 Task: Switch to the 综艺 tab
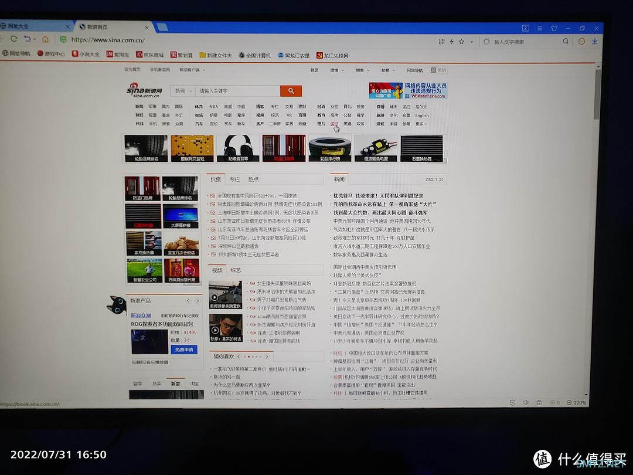click(236, 270)
